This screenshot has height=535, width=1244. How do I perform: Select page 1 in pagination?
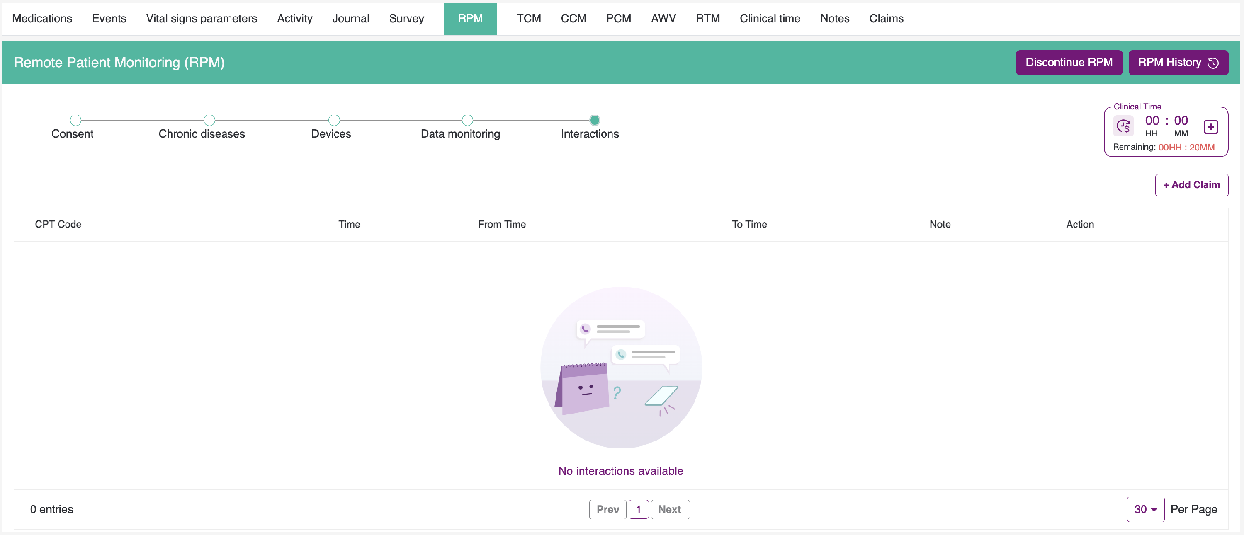coord(638,509)
